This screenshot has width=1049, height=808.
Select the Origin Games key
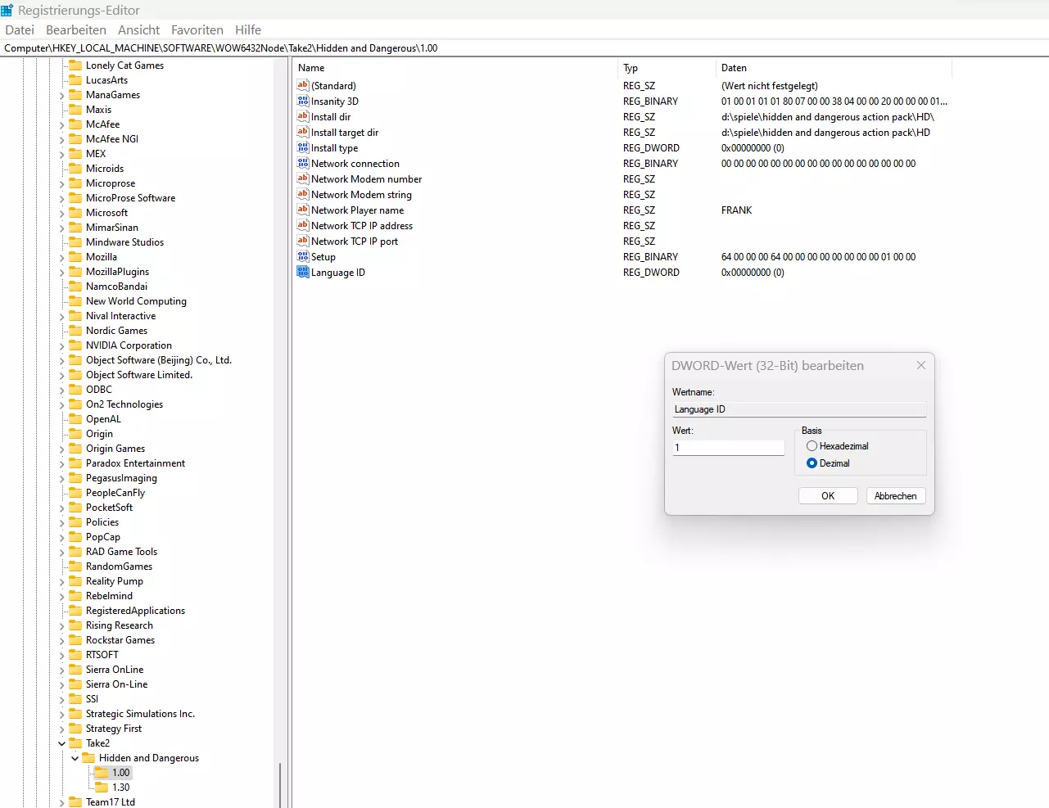115,449
